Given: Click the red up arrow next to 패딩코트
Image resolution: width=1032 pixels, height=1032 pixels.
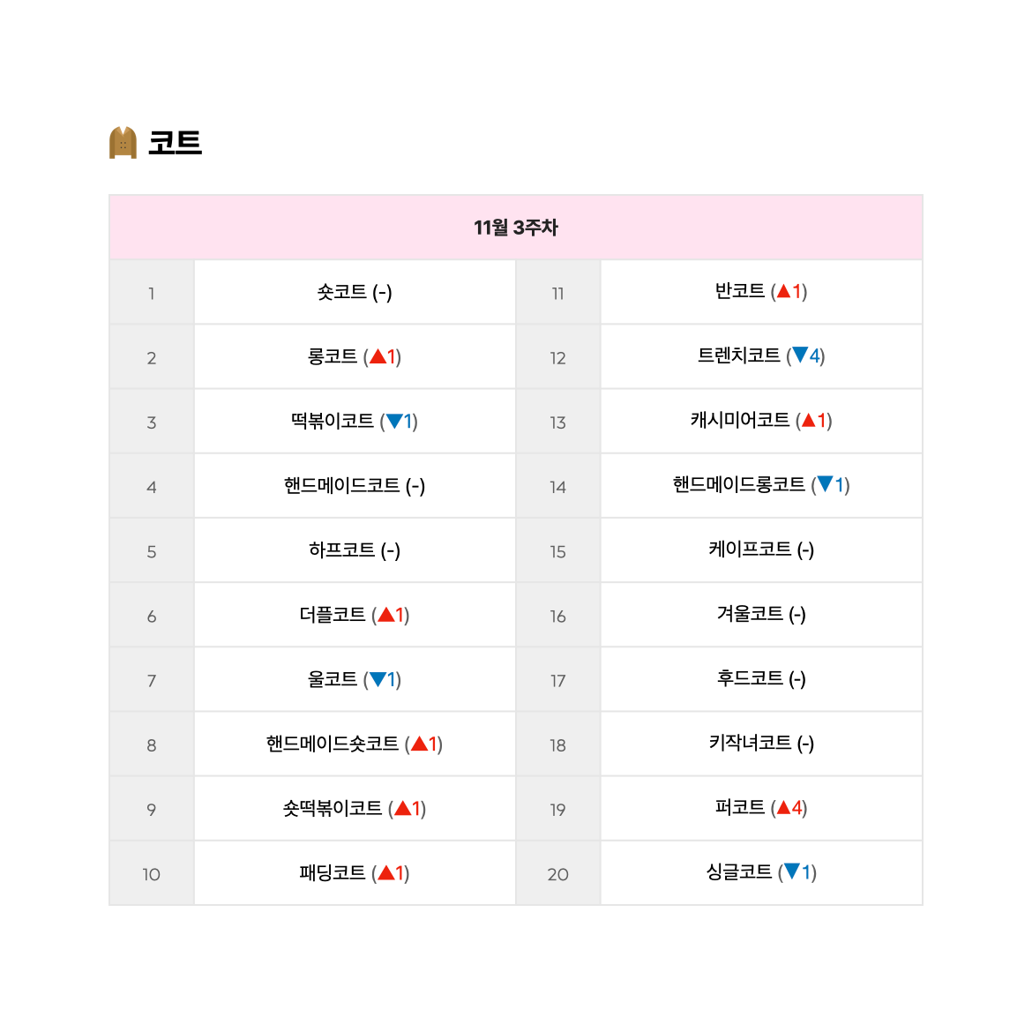Looking at the screenshot, I should pos(386,872).
